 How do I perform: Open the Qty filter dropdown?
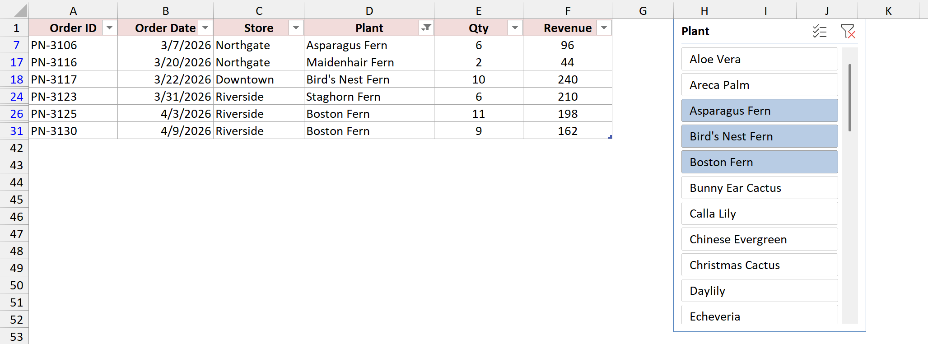click(515, 28)
